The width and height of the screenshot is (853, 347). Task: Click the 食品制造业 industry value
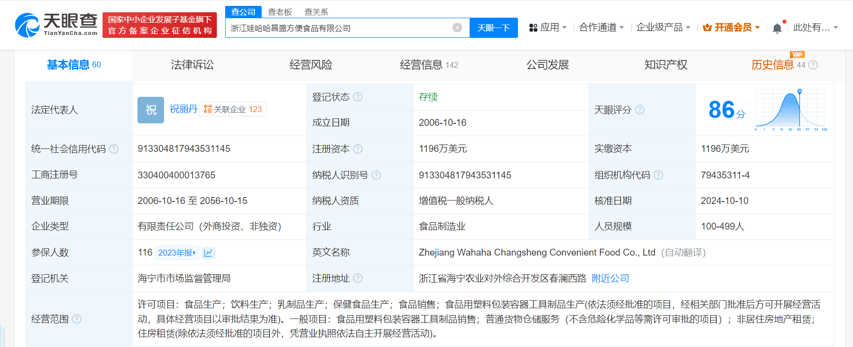(x=442, y=226)
